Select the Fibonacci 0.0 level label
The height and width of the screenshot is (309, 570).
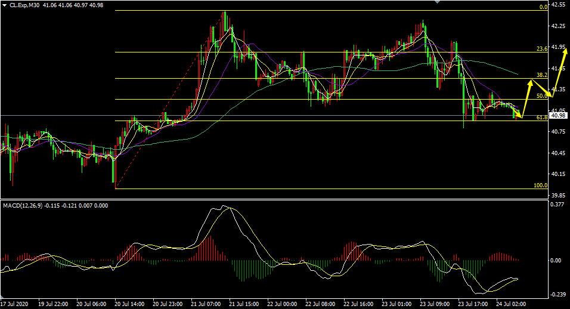[x=543, y=7]
